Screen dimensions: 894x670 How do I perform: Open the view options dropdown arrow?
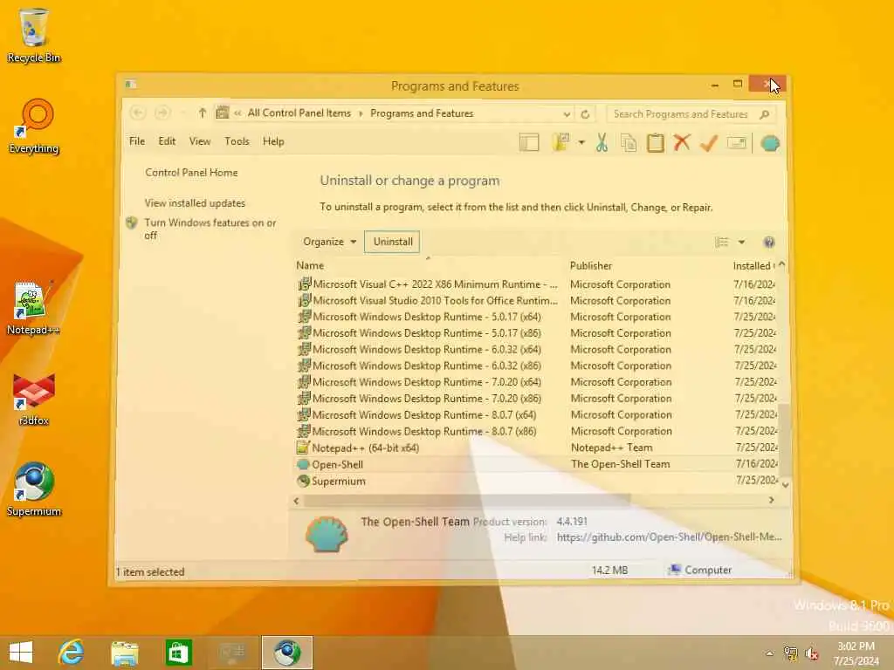(x=741, y=243)
